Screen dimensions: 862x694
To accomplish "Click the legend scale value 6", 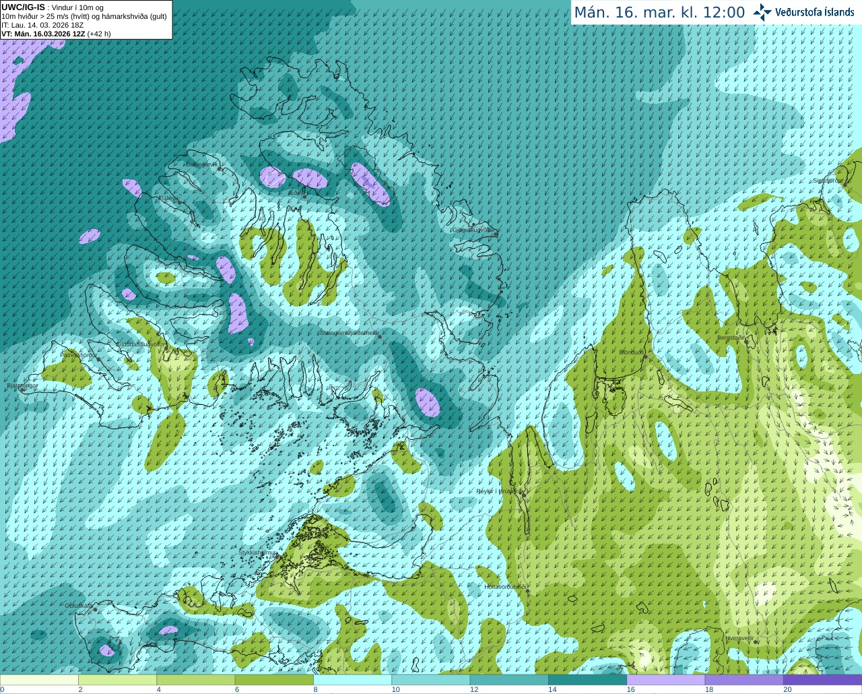I will tap(237, 689).
